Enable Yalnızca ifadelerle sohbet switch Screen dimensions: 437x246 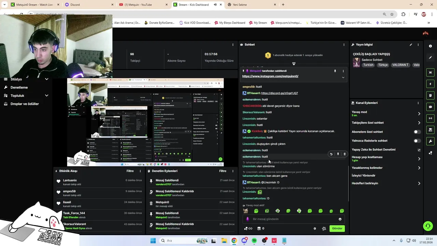click(x=417, y=141)
